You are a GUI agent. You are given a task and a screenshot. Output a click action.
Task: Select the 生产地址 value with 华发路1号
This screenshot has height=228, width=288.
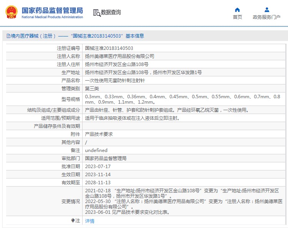click(143, 73)
